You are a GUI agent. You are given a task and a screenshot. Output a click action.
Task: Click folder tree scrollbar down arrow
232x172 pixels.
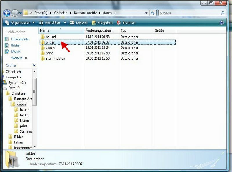point(35,147)
